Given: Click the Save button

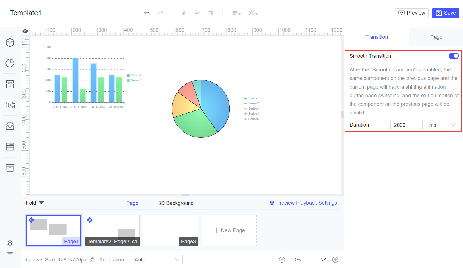Looking at the screenshot, I should point(445,13).
